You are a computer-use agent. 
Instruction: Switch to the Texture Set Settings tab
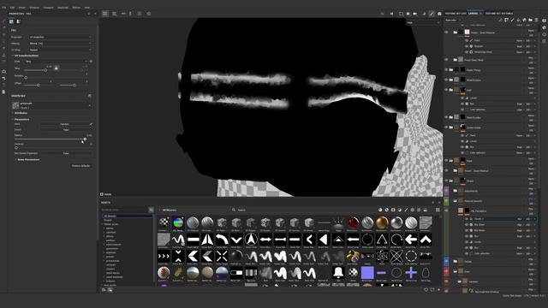coord(498,14)
